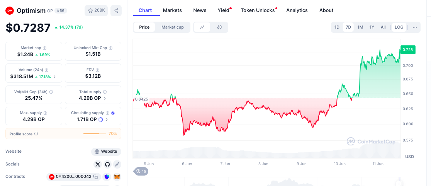Toggle LOG scale on chart
The image size is (431, 186).
tap(399, 27)
